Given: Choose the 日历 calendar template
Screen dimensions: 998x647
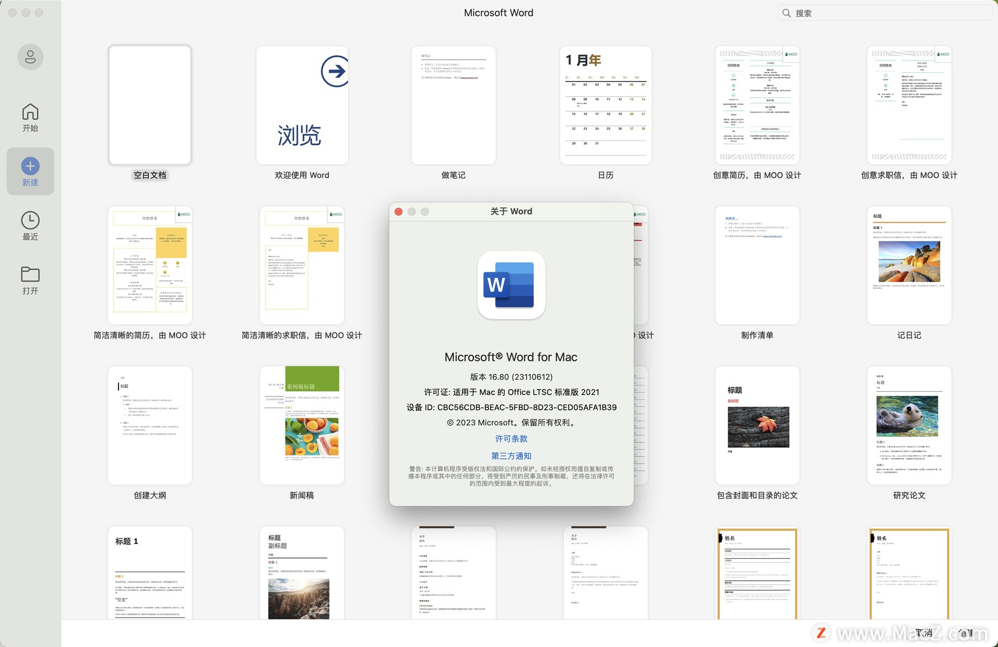Looking at the screenshot, I should pos(606,105).
